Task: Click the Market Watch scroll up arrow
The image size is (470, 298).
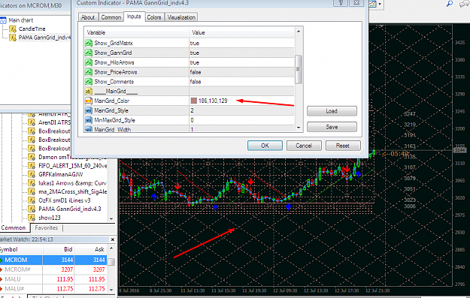Action: click(111, 248)
